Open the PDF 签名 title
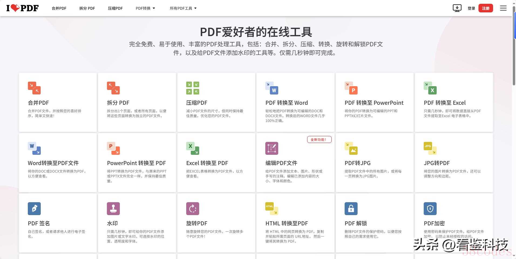 (39, 223)
